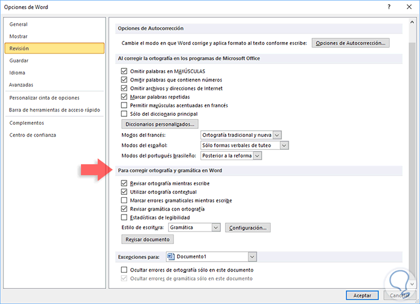Open Idioma options category

[55, 73]
